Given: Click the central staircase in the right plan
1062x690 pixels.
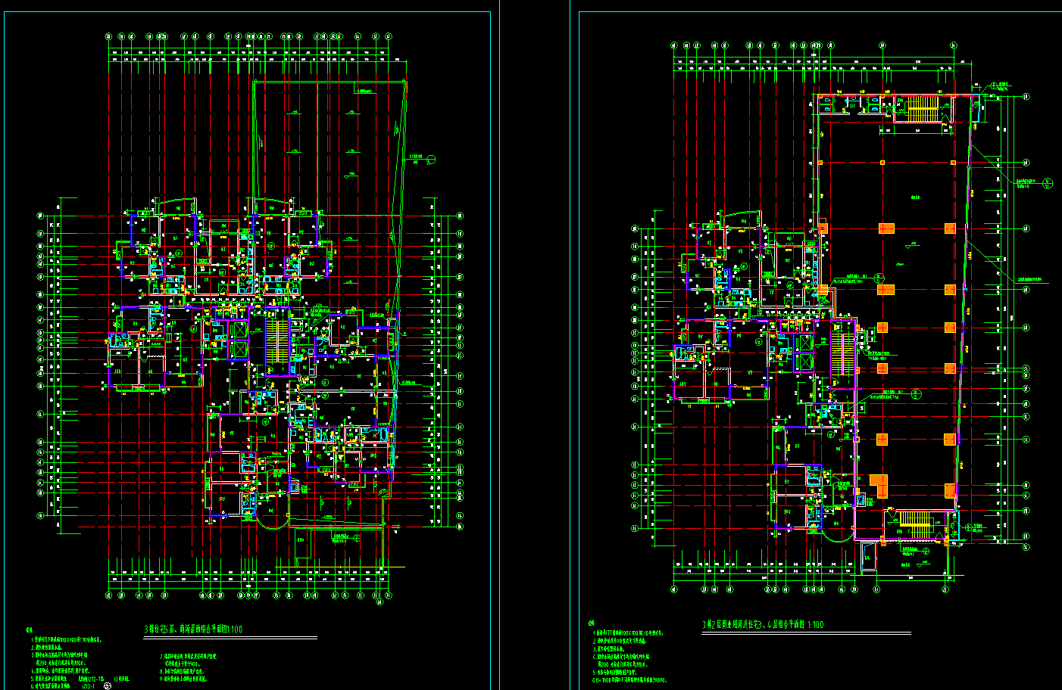Looking at the screenshot, I should click(842, 347).
